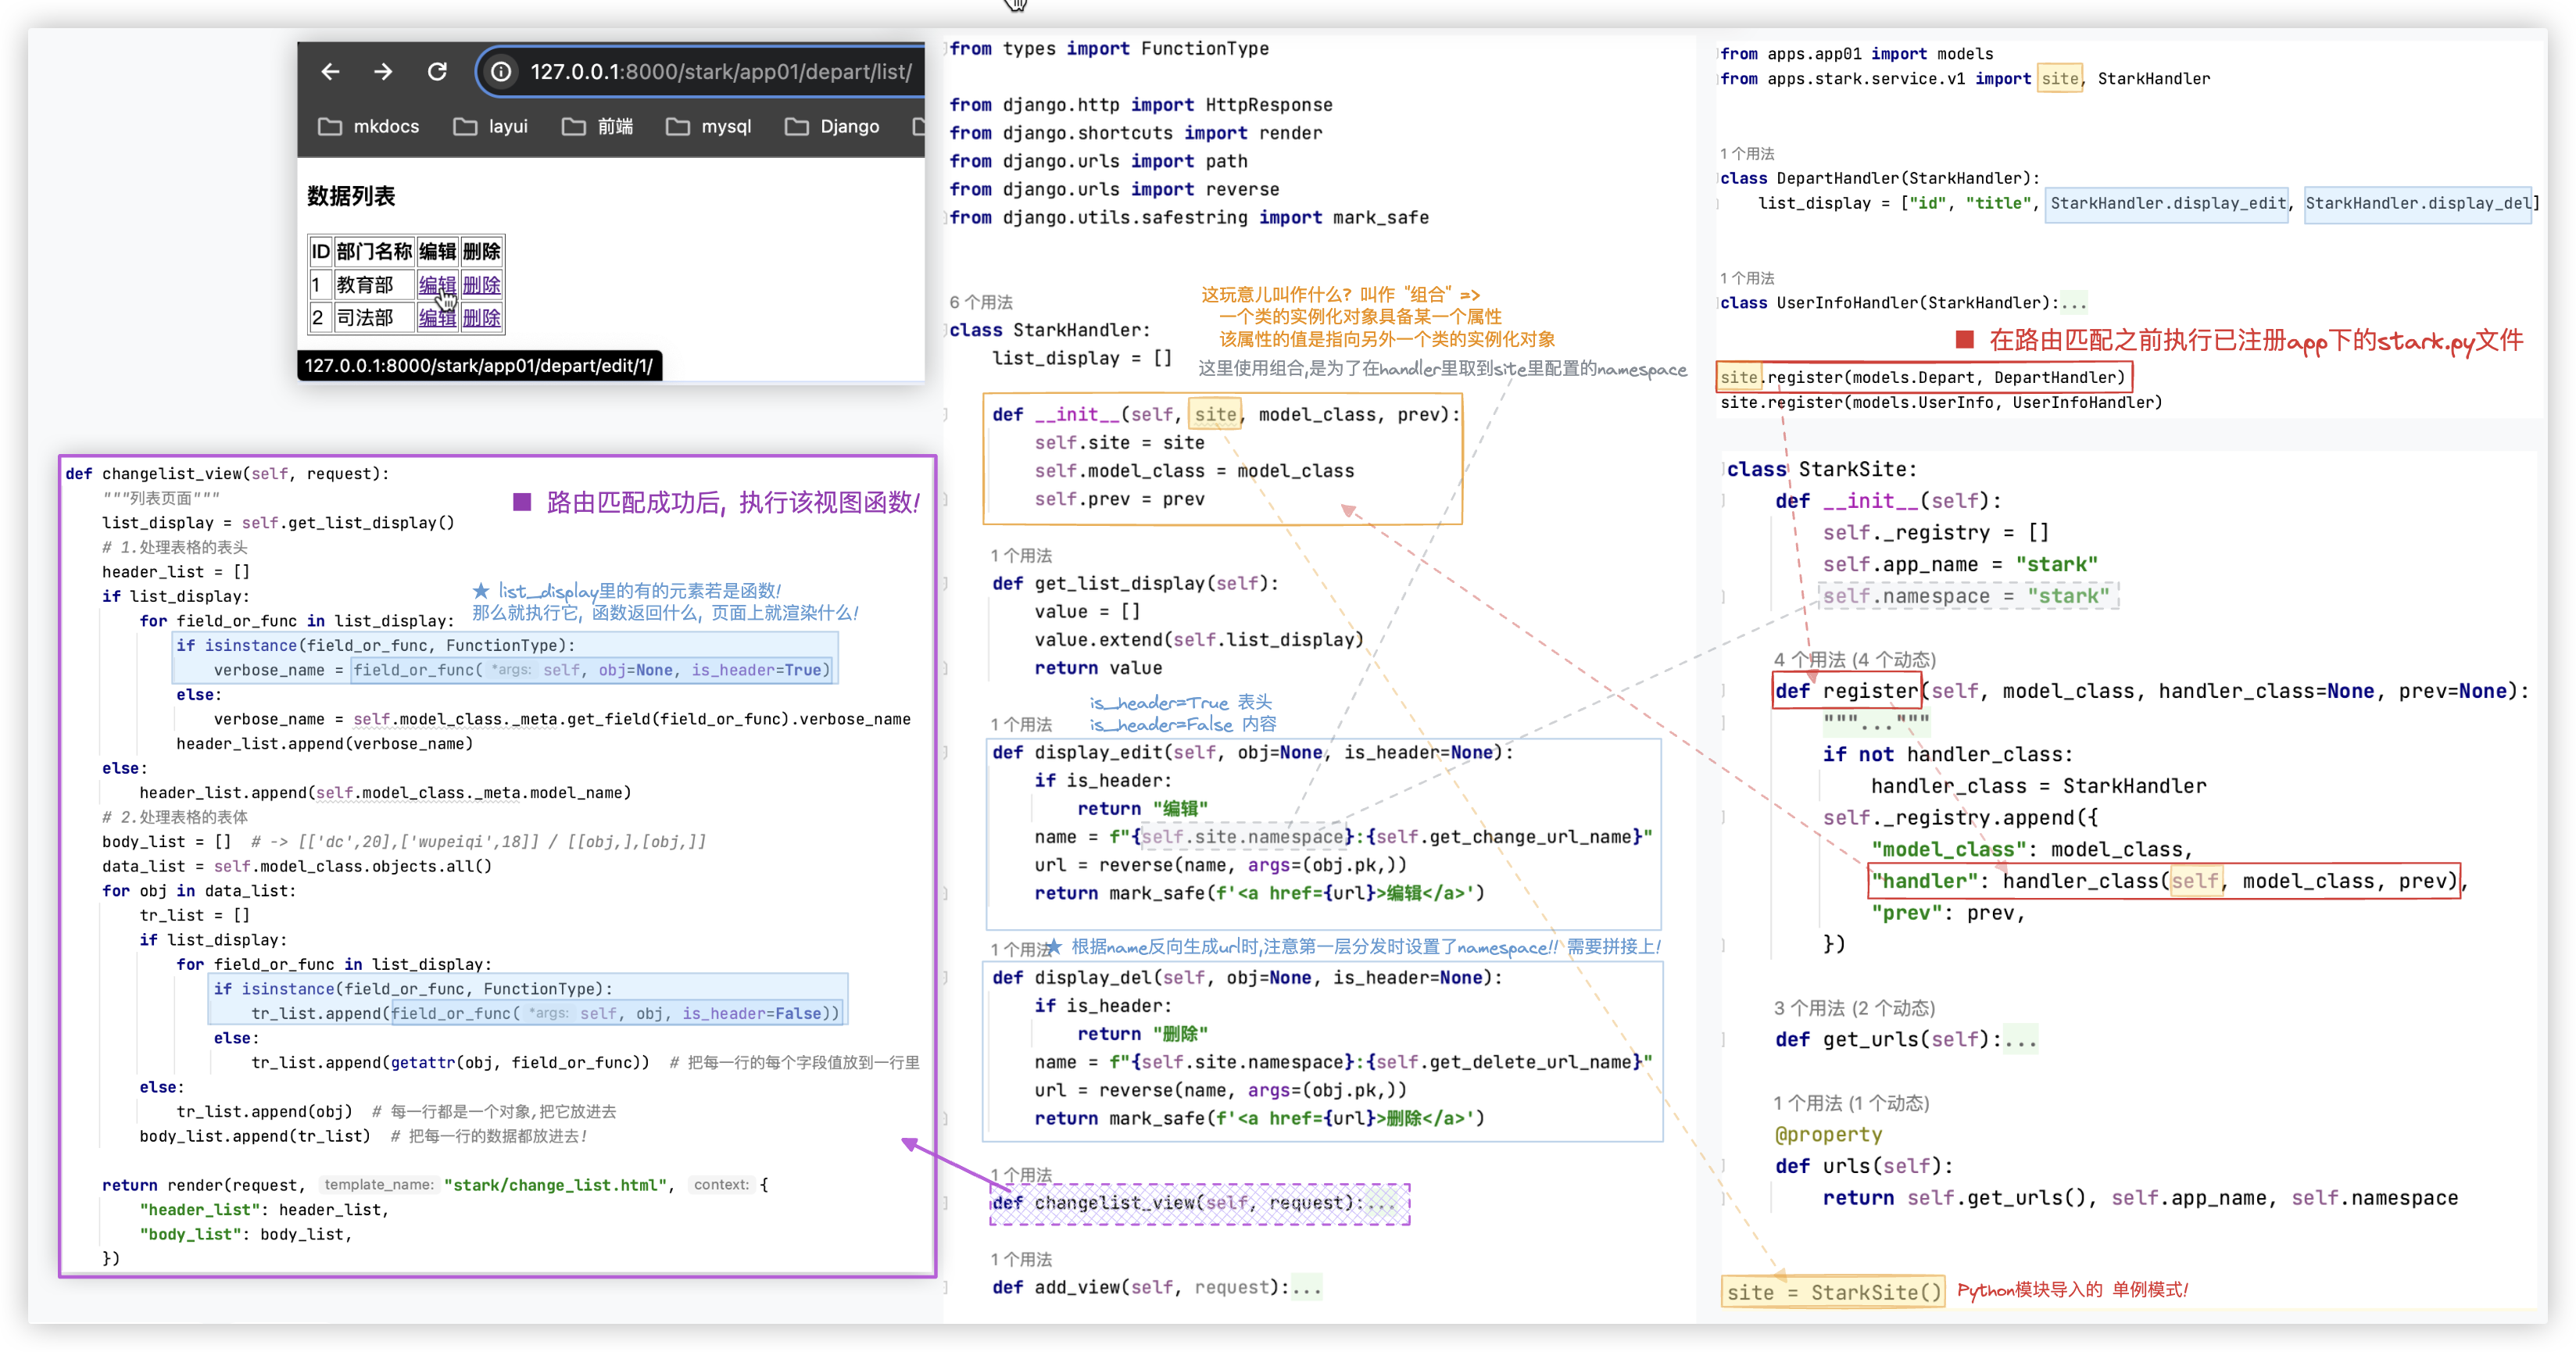
Task: Click the browser back arrow
Action: coord(330,72)
